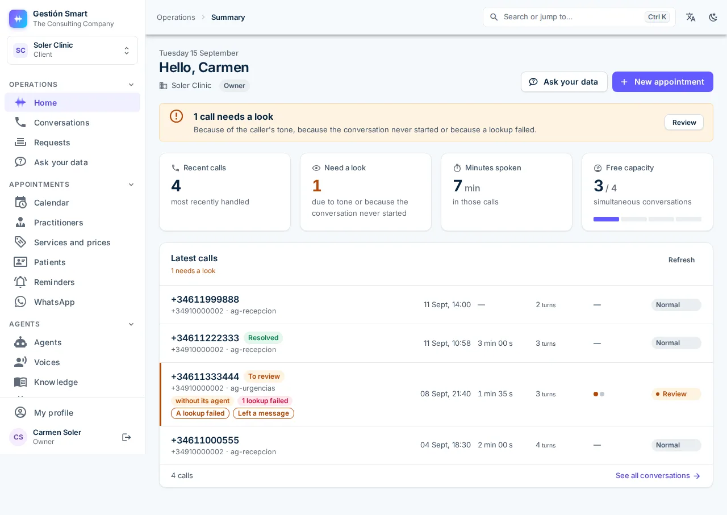Click the '4 calls' footer text
Screen dimensions: 727x515
(182, 476)
